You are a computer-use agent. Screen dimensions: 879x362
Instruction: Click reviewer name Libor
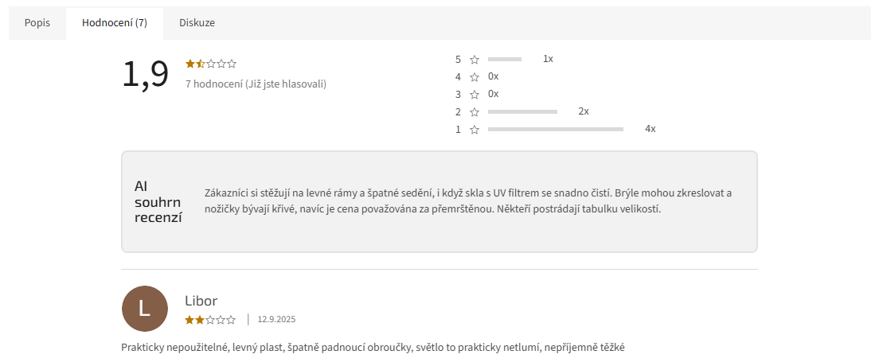201,301
